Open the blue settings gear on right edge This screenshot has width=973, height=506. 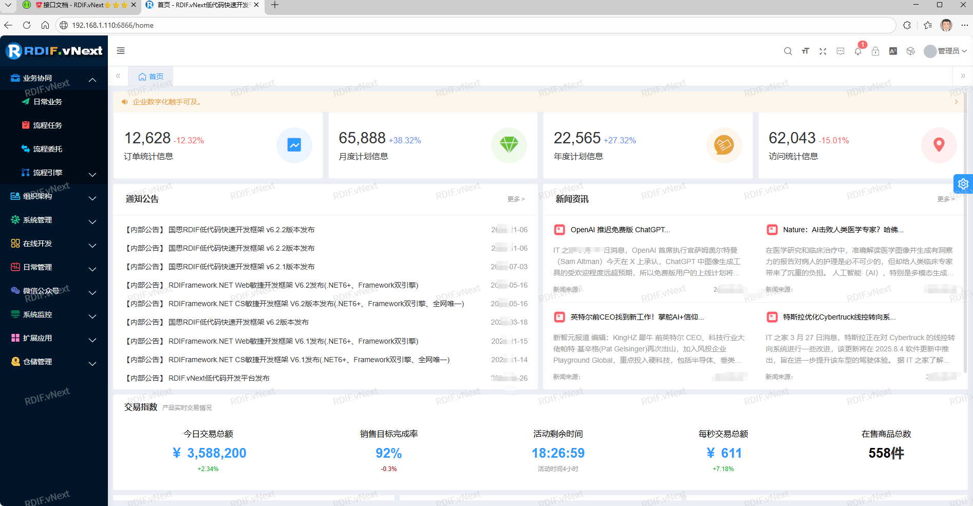click(x=963, y=184)
